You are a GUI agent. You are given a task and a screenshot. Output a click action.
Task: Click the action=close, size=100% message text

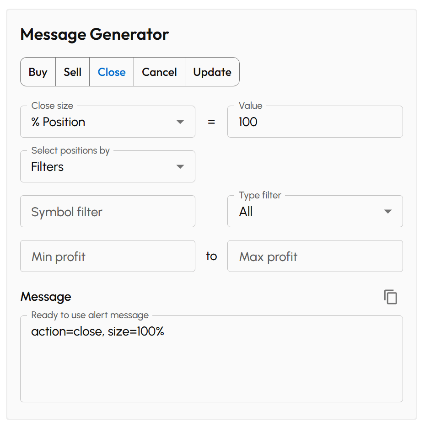pyautogui.click(x=97, y=331)
